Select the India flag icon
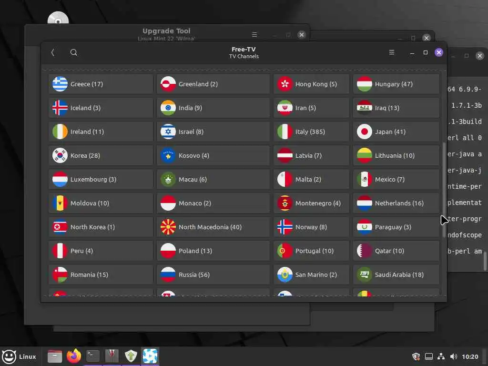 click(168, 108)
